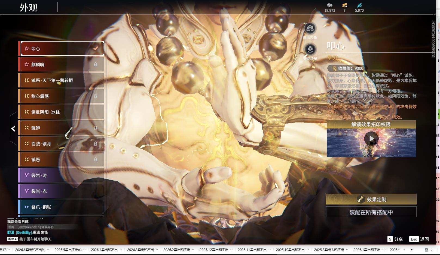This screenshot has height=255, width=440.
Task: Select the 裂岩·赤 skin entry
Action: click(x=62, y=191)
